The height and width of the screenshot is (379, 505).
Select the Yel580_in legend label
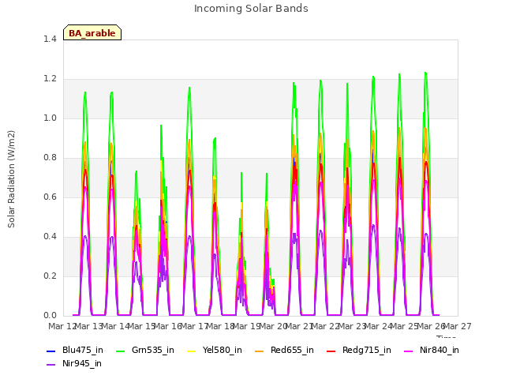(223, 350)
